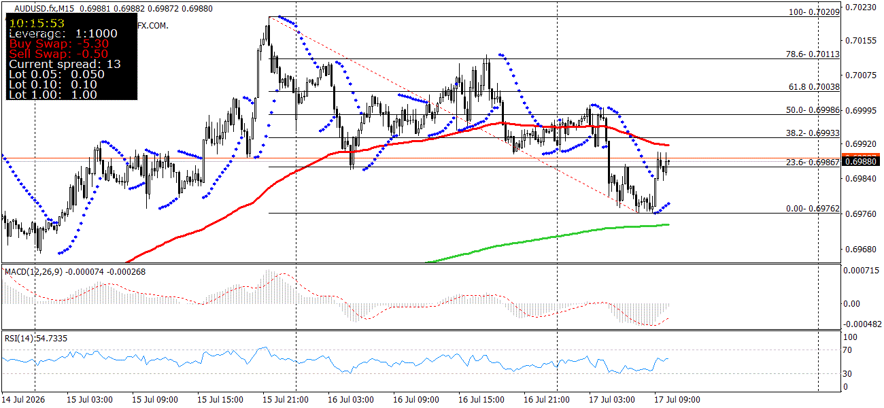
Task: Select the Current spread: 13 line
Action: (65, 64)
